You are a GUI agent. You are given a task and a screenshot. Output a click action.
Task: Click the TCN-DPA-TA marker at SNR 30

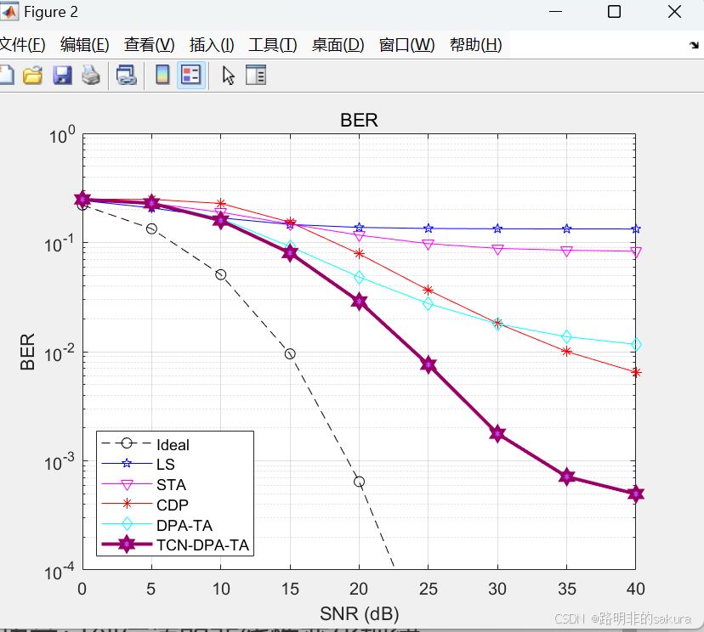tap(497, 434)
